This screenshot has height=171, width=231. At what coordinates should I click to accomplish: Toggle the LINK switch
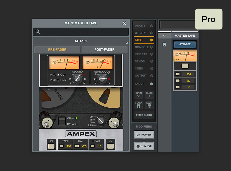[x=56, y=80]
